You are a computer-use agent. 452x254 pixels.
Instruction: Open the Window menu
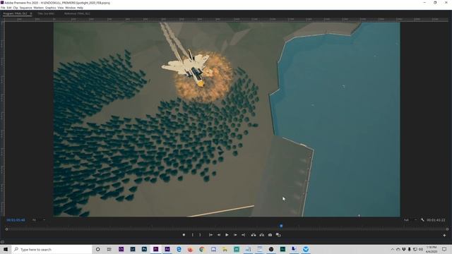pos(71,8)
